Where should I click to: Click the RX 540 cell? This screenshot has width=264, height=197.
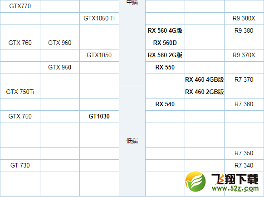[x=165, y=104]
